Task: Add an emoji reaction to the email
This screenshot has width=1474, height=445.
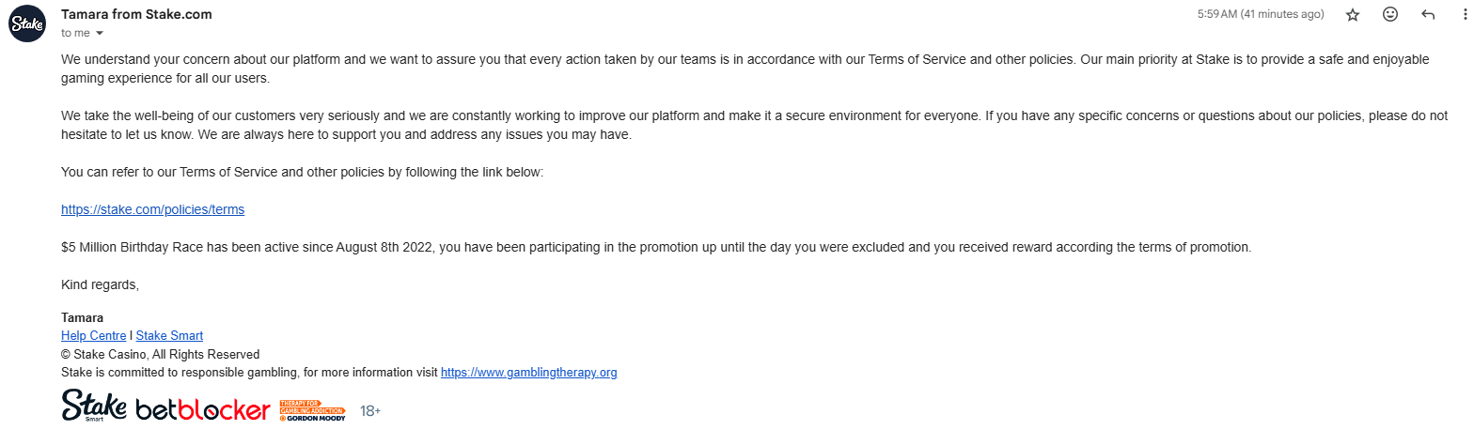Action: [x=1390, y=15]
